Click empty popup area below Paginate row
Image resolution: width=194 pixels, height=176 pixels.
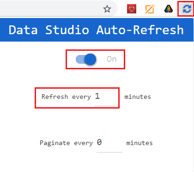(97, 163)
